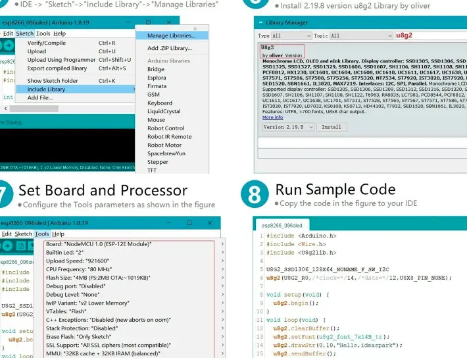Viewport: 467px width, 358px height.
Task: Select the Firmata library entry
Action: 172,86
